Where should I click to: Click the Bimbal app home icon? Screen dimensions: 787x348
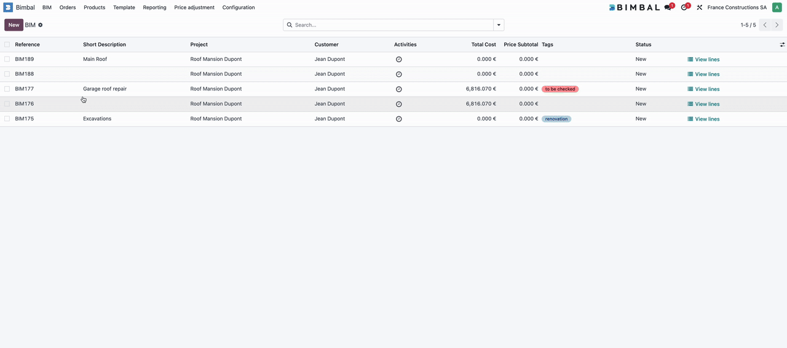[8, 7]
